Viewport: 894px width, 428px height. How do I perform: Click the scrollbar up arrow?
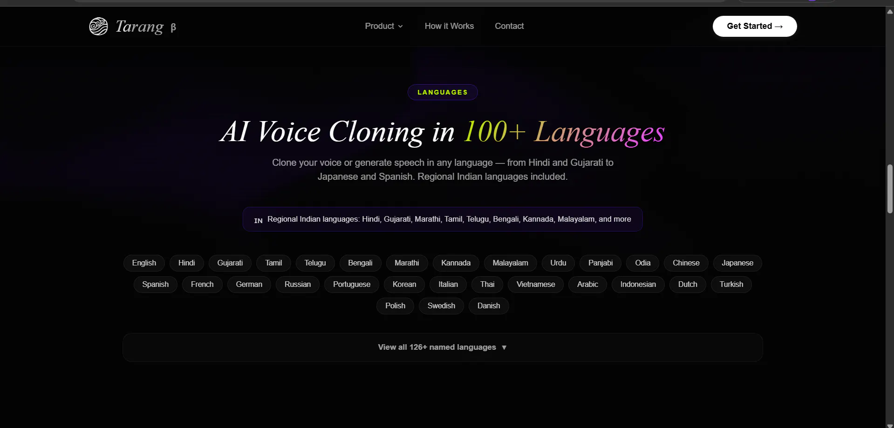890,12
